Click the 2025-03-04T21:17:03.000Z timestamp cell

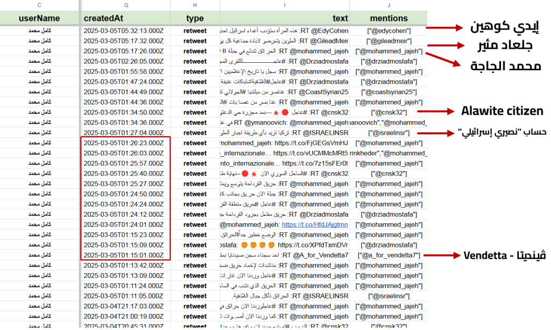point(123,306)
